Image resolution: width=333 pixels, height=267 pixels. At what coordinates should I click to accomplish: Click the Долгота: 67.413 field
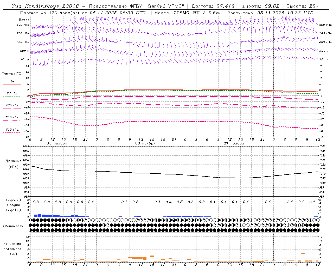point(213,6)
